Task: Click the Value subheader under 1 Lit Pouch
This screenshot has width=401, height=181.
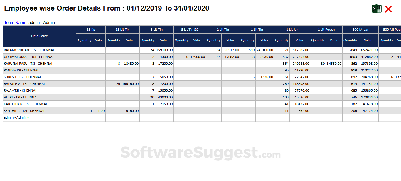Action: [x=334, y=40]
